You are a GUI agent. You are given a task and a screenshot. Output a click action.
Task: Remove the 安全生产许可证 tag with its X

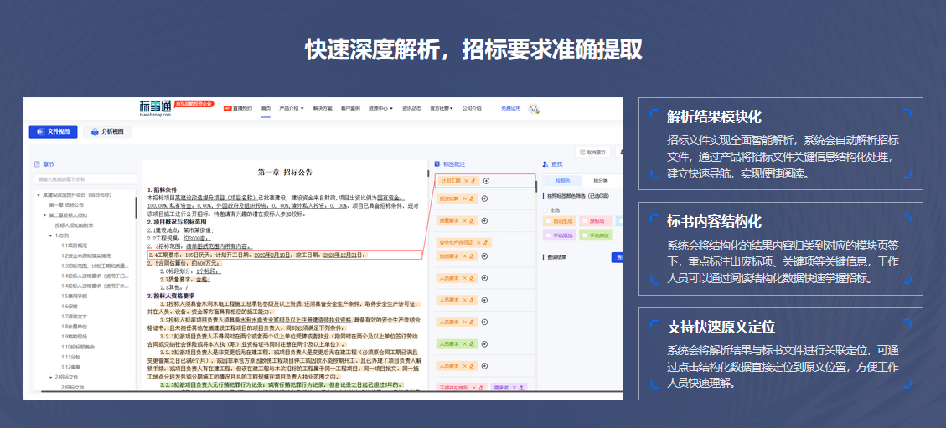(x=478, y=242)
